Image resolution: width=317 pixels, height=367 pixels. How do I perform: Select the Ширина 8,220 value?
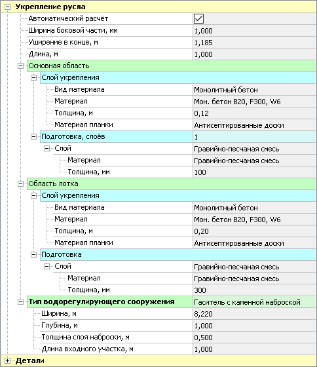pos(254,314)
